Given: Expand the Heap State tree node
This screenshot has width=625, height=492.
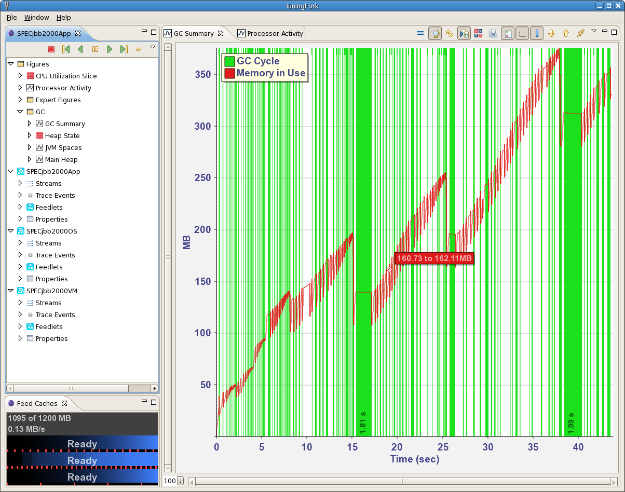Looking at the screenshot, I should 30,135.
